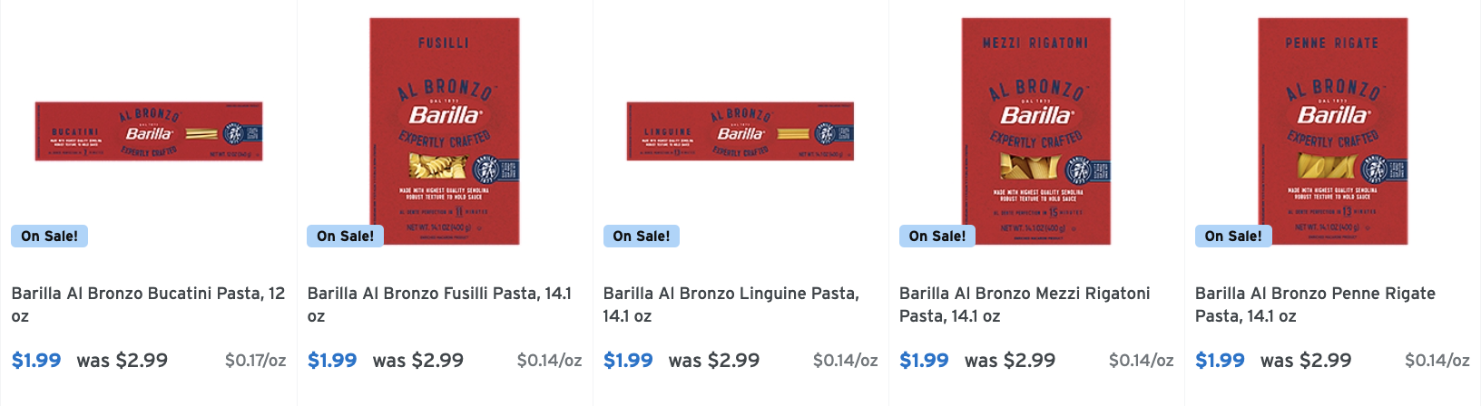Image resolution: width=1481 pixels, height=406 pixels.
Task: Click On Sale badge on Penne Rigate
Action: pyautogui.click(x=1232, y=237)
